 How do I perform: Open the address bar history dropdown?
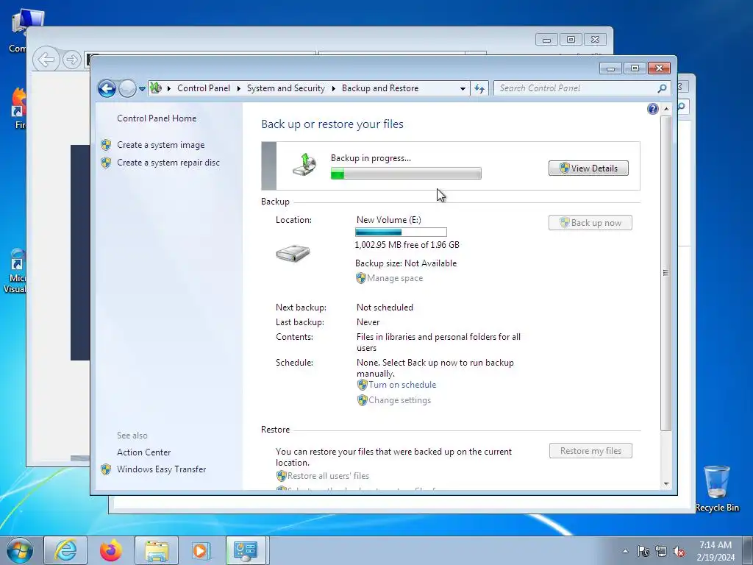pos(463,88)
